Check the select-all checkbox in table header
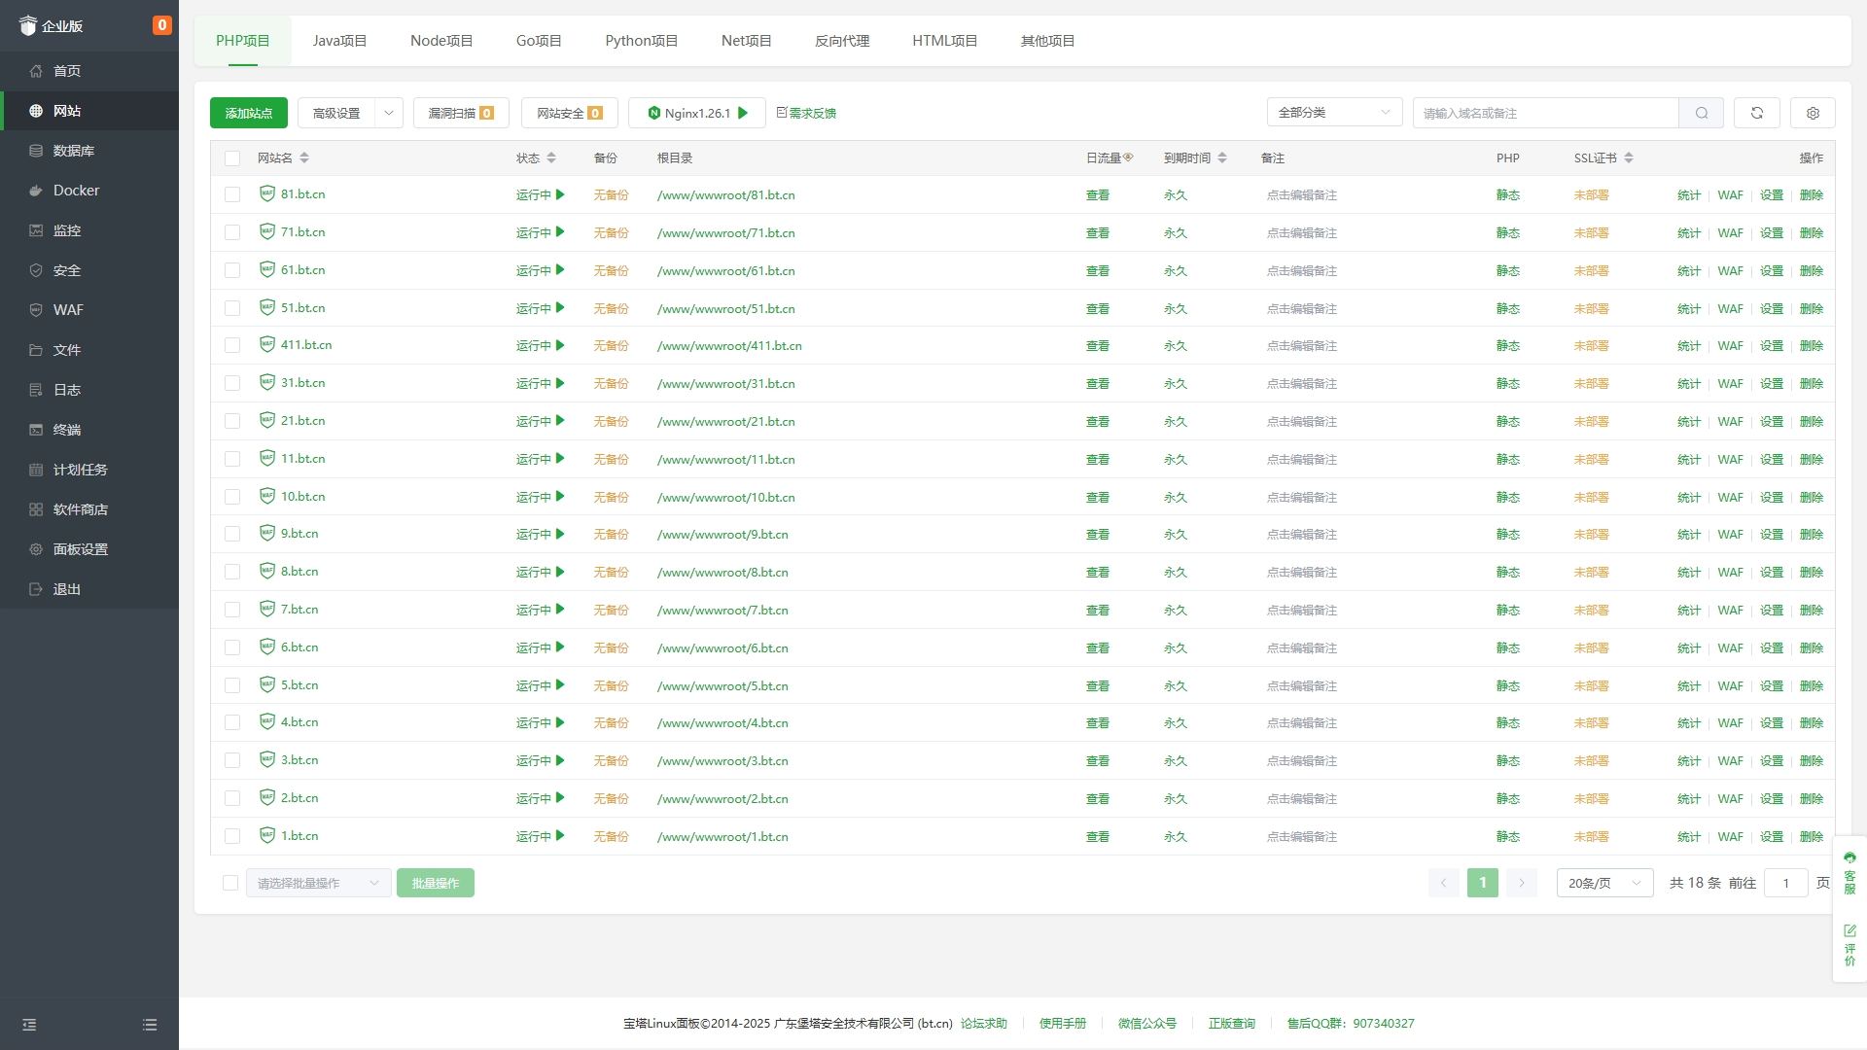1867x1050 pixels. click(x=232, y=158)
